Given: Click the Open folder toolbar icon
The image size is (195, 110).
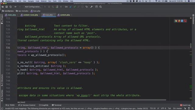Looking at the screenshot, I should 3,7.
